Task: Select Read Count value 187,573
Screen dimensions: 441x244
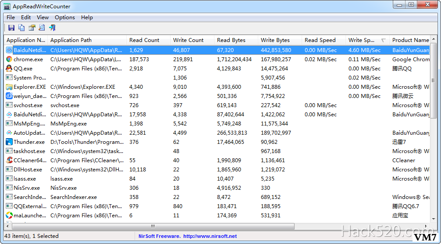Action: click(139, 59)
